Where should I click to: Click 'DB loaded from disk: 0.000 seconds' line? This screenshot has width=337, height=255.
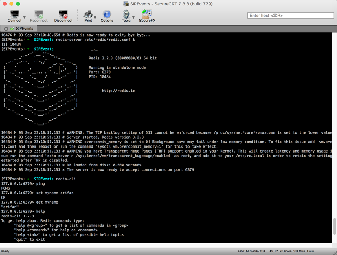coord(71,165)
